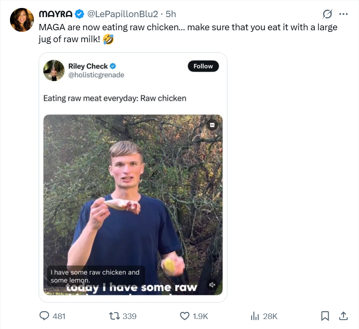Open the @LePapillonBlu2 handle link
The width and height of the screenshot is (359, 329).
pyautogui.click(x=122, y=14)
